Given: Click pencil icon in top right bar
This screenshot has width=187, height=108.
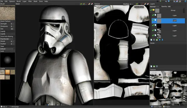Looking at the screenshot, I should tap(180, 1).
